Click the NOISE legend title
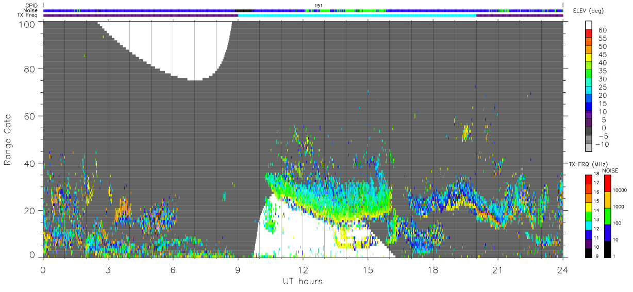 click(610, 170)
